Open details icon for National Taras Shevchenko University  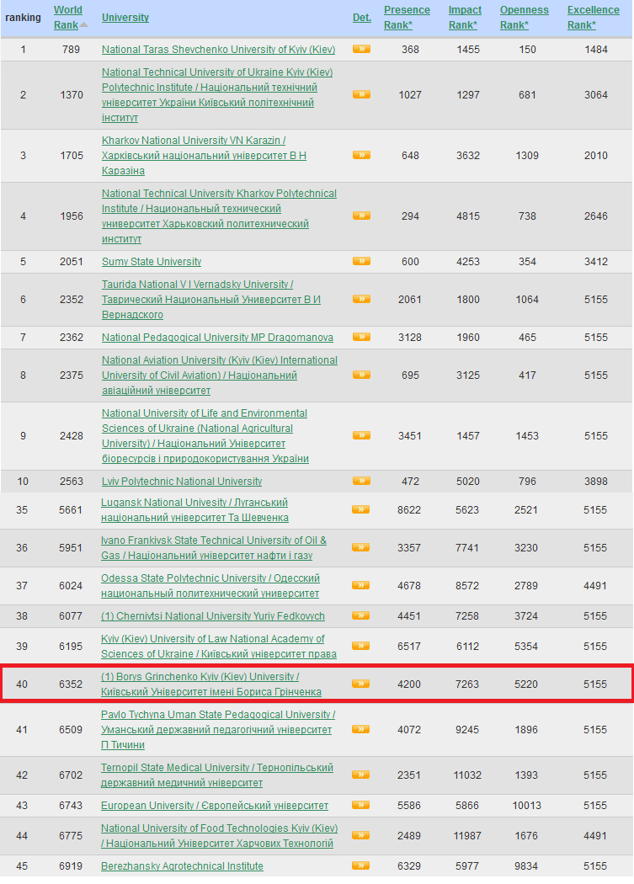[x=361, y=49]
